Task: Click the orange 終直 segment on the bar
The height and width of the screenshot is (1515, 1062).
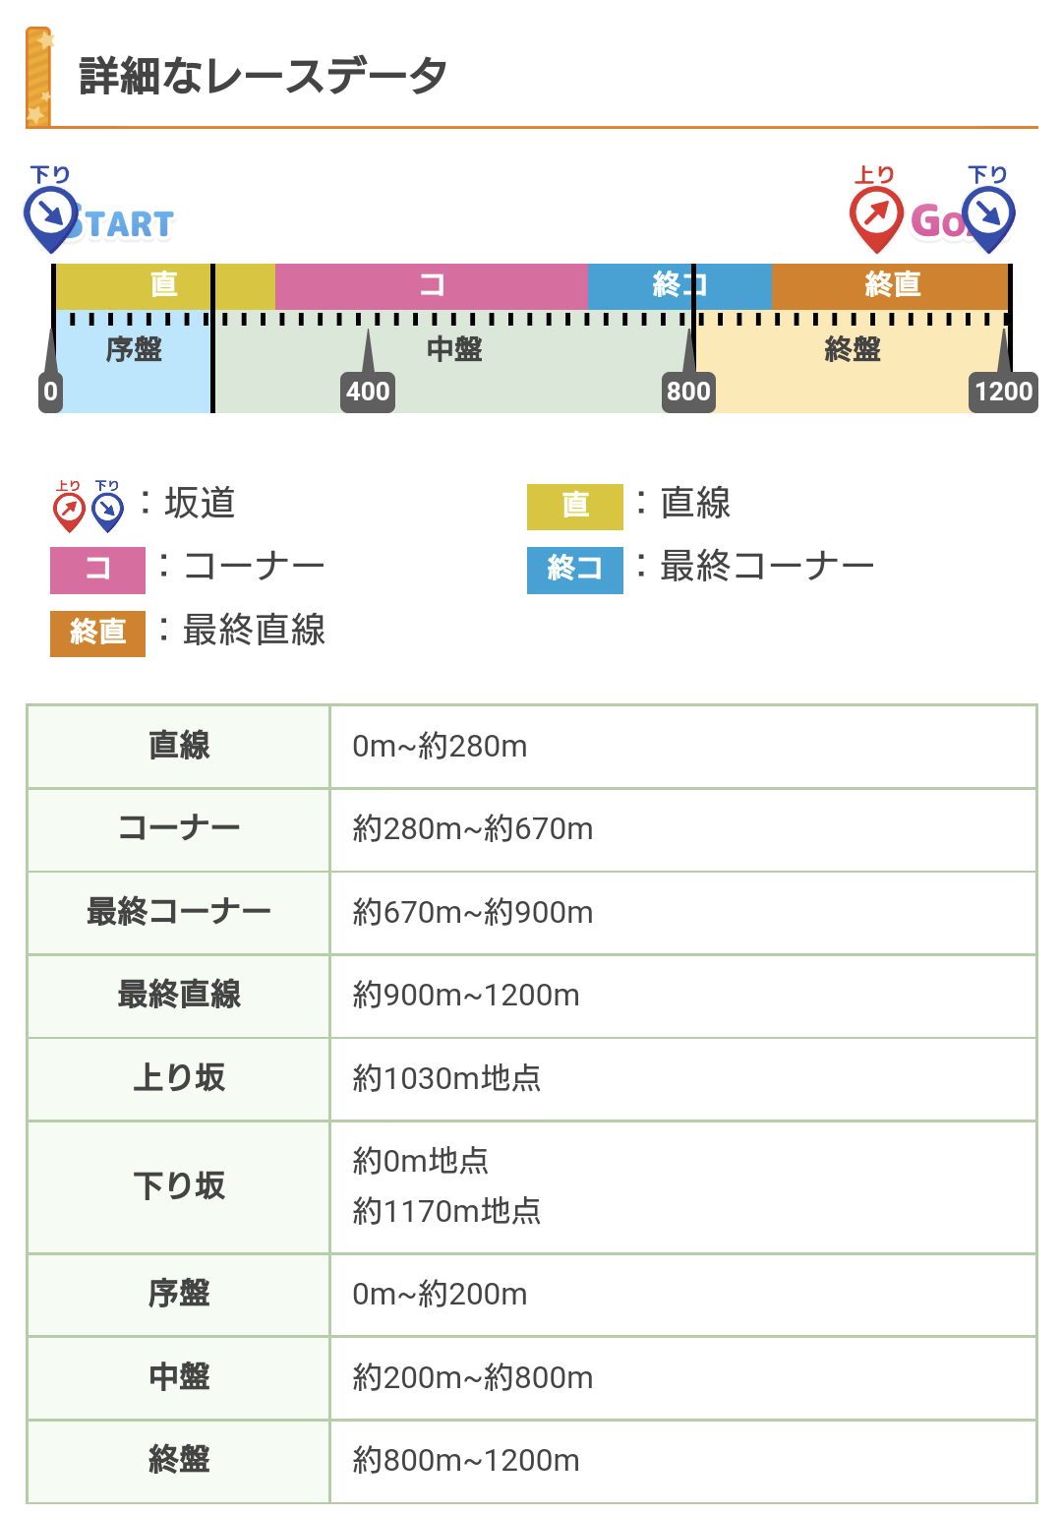Action: [891, 285]
